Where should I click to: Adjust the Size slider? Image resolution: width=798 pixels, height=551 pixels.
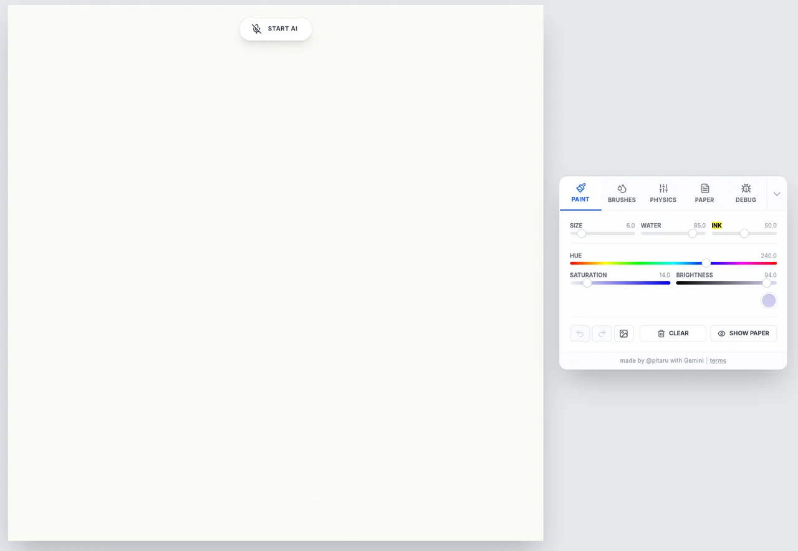point(602,234)
